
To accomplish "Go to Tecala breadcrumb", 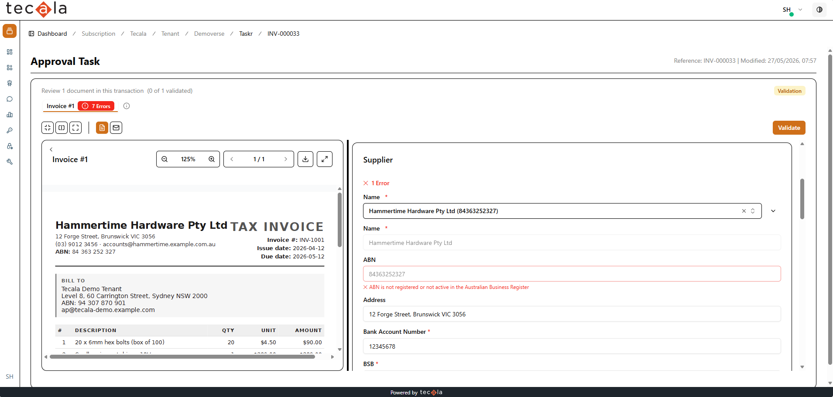I will pos(138,34).
